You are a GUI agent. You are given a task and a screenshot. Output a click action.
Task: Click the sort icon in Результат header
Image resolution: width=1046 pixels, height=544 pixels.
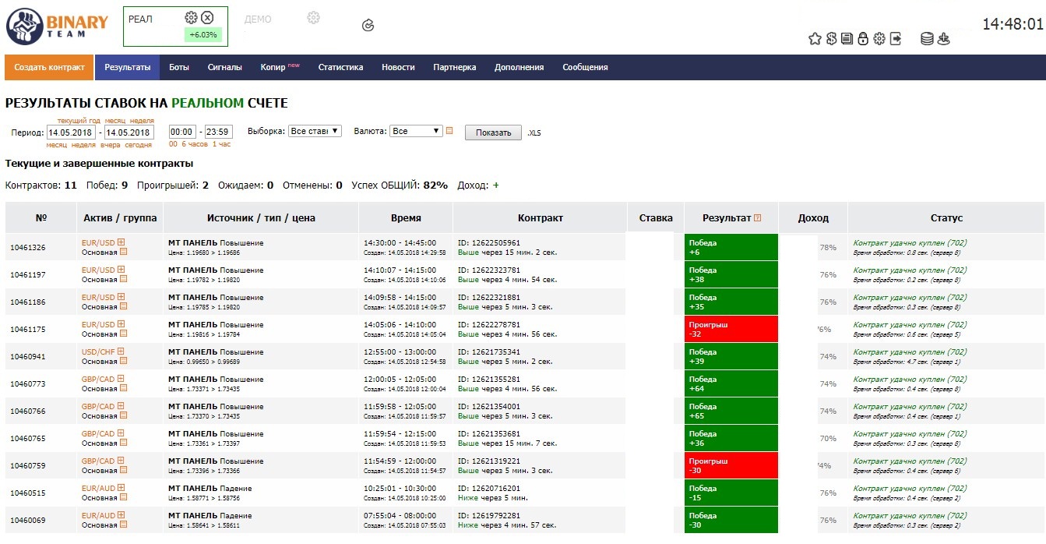757,218
